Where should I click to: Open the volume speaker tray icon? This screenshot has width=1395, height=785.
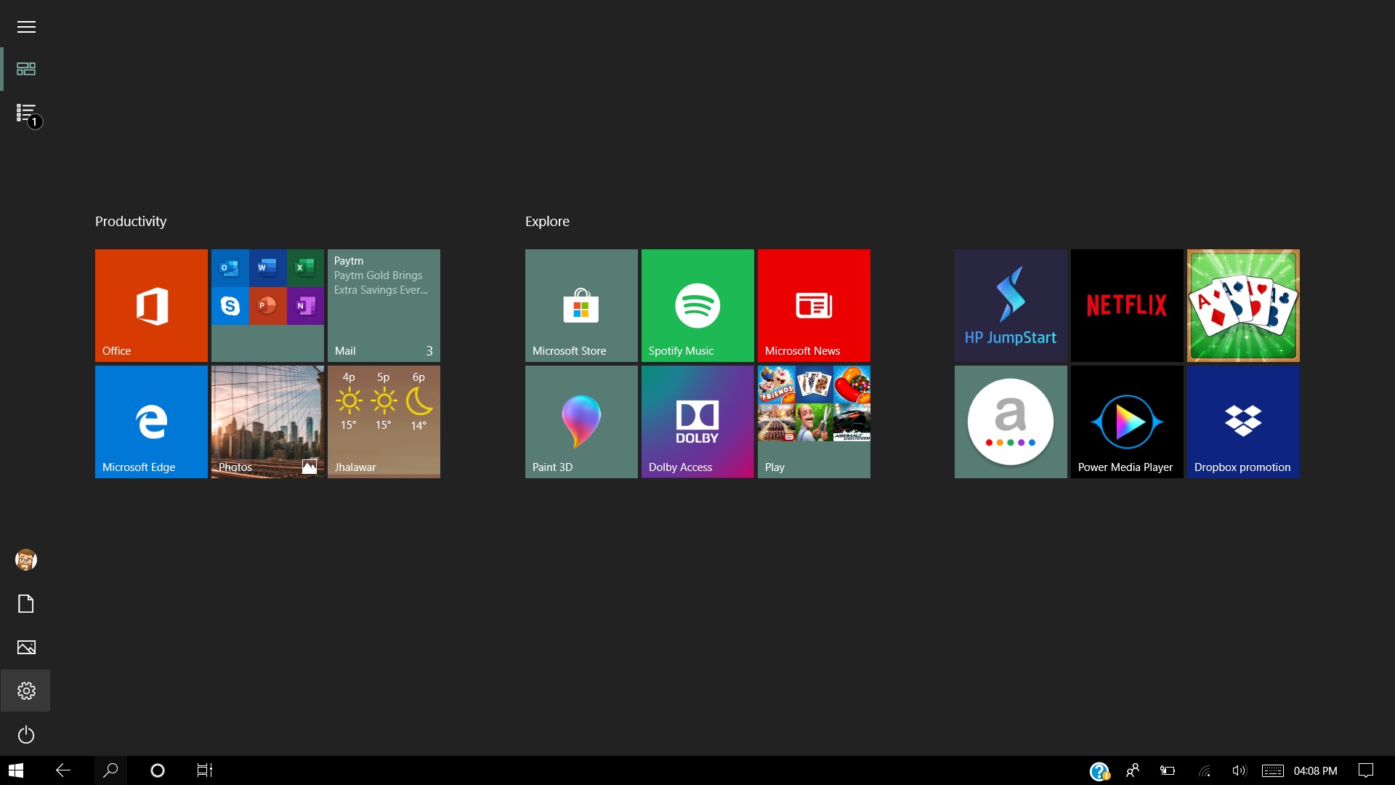pyautogui.click(x=1239, y=770)
